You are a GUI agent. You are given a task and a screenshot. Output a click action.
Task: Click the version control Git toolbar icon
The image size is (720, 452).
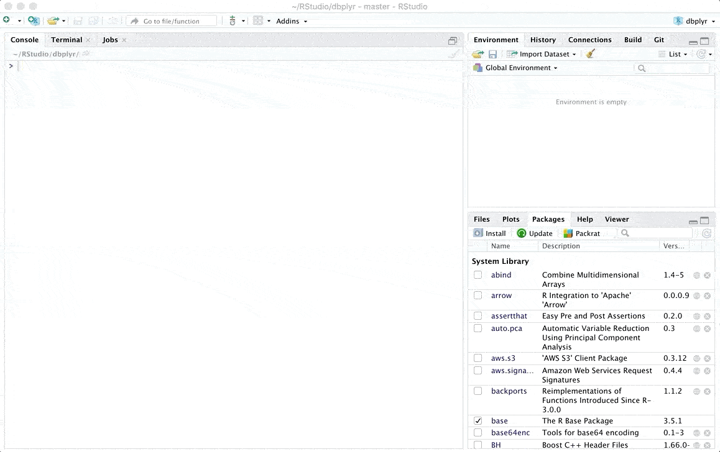233,21
